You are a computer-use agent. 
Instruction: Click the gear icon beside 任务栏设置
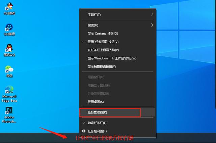[84, 131]
